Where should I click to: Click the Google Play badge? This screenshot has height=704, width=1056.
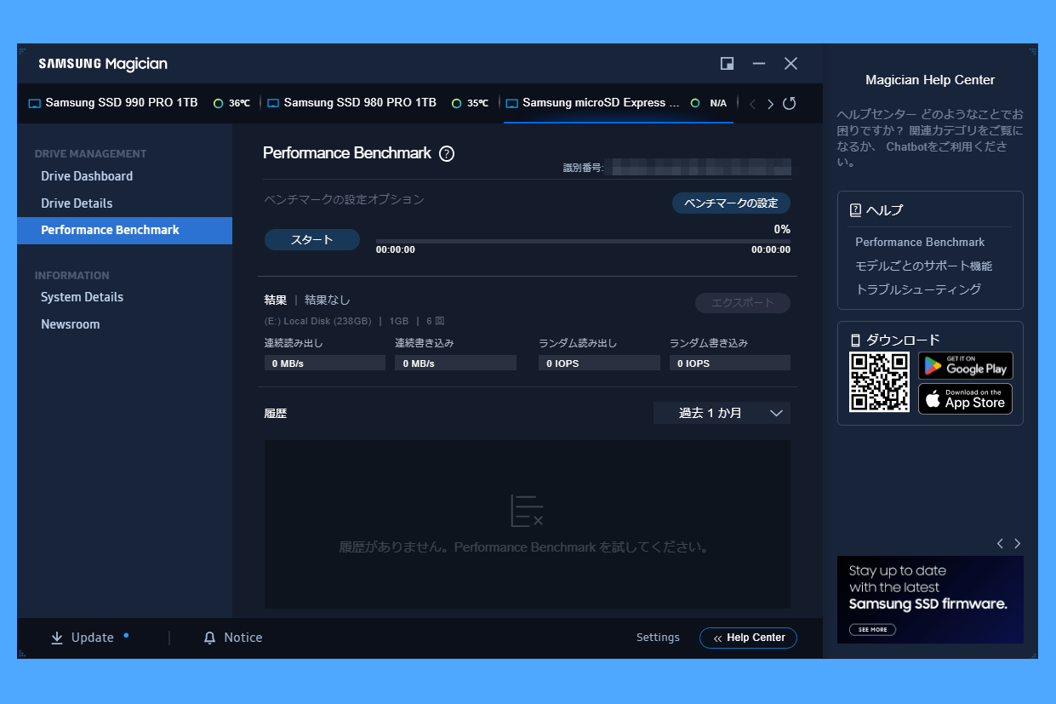pyautogui.click(x=965, y=365)
